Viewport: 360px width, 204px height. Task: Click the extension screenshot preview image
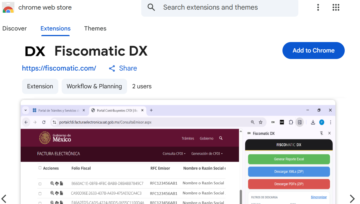pyautogui.click(x=178, y=152)
